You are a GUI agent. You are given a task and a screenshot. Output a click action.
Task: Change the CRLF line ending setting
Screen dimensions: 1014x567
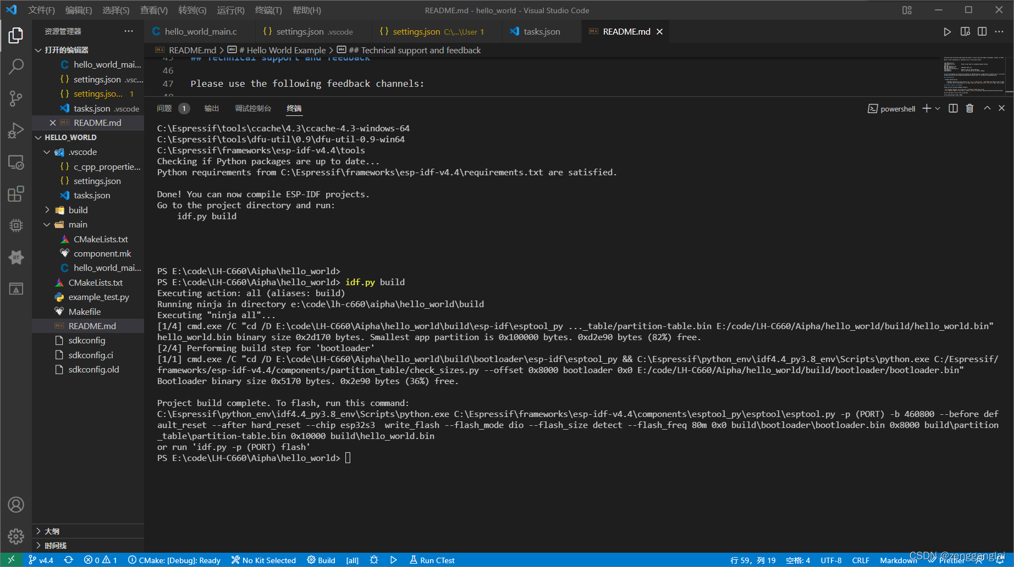tap(861, 560)
